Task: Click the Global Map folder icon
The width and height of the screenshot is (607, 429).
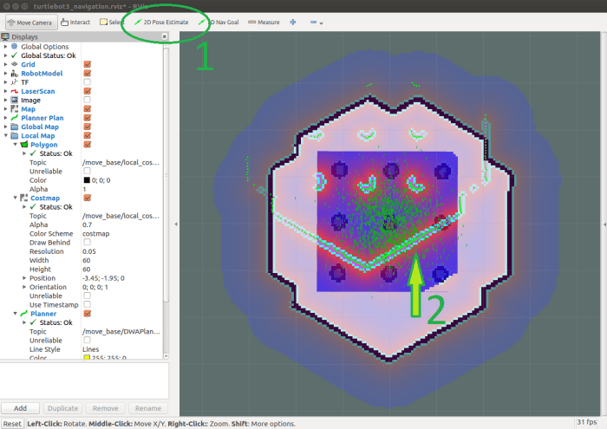Action: (15, 127)
